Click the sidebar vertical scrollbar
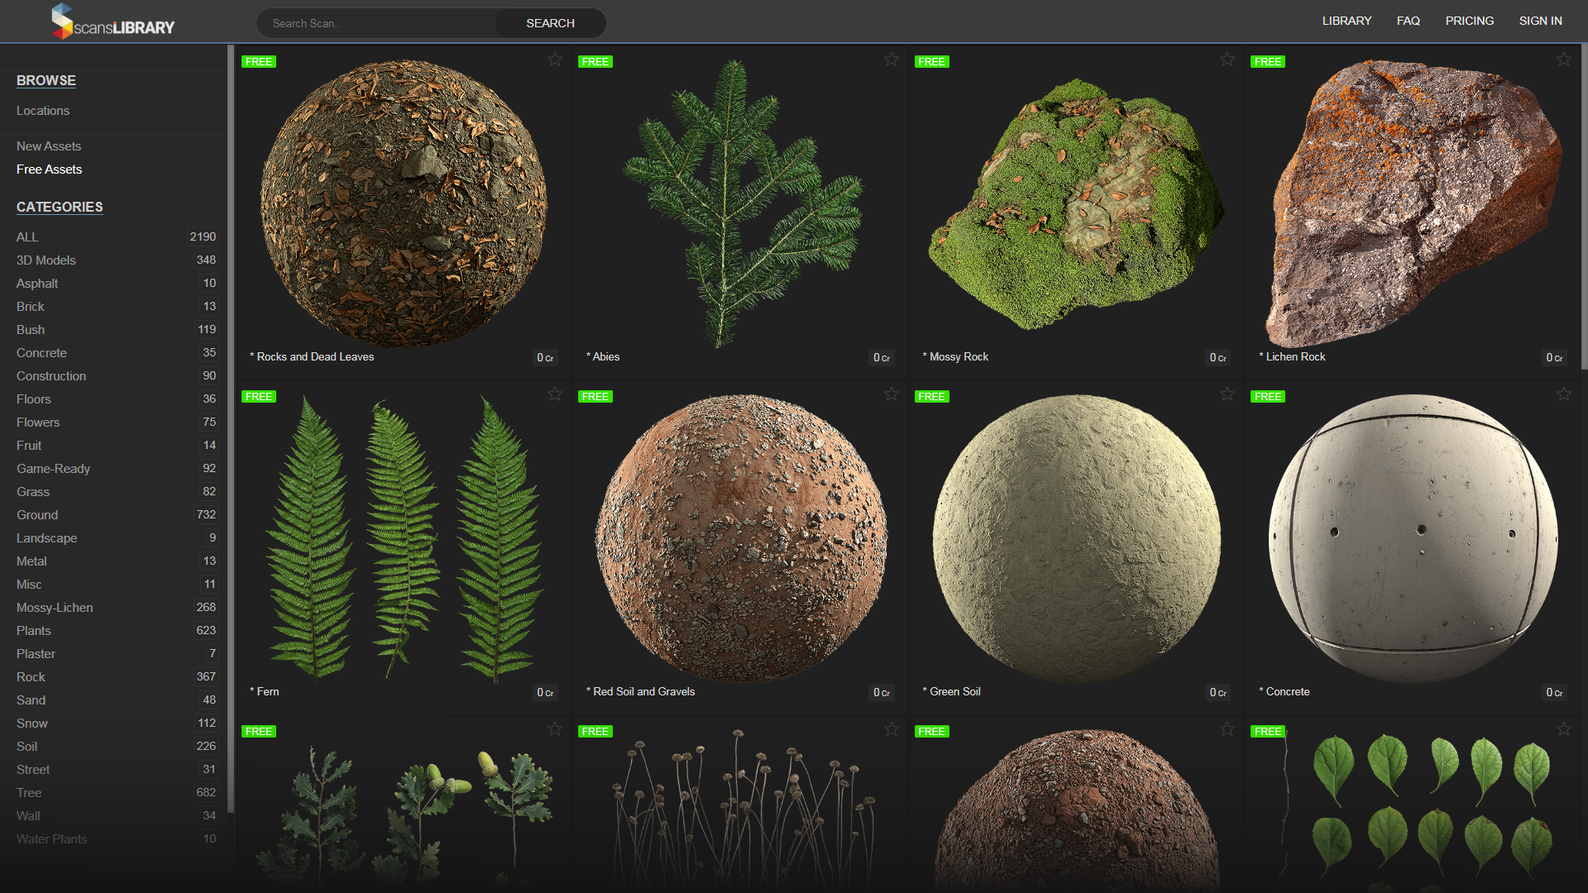This screenshot has height=893, width=1588. [231, 428]
